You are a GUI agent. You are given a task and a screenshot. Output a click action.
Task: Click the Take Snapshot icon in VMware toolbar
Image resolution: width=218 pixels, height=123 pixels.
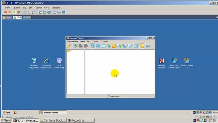(x=25, y=12)
